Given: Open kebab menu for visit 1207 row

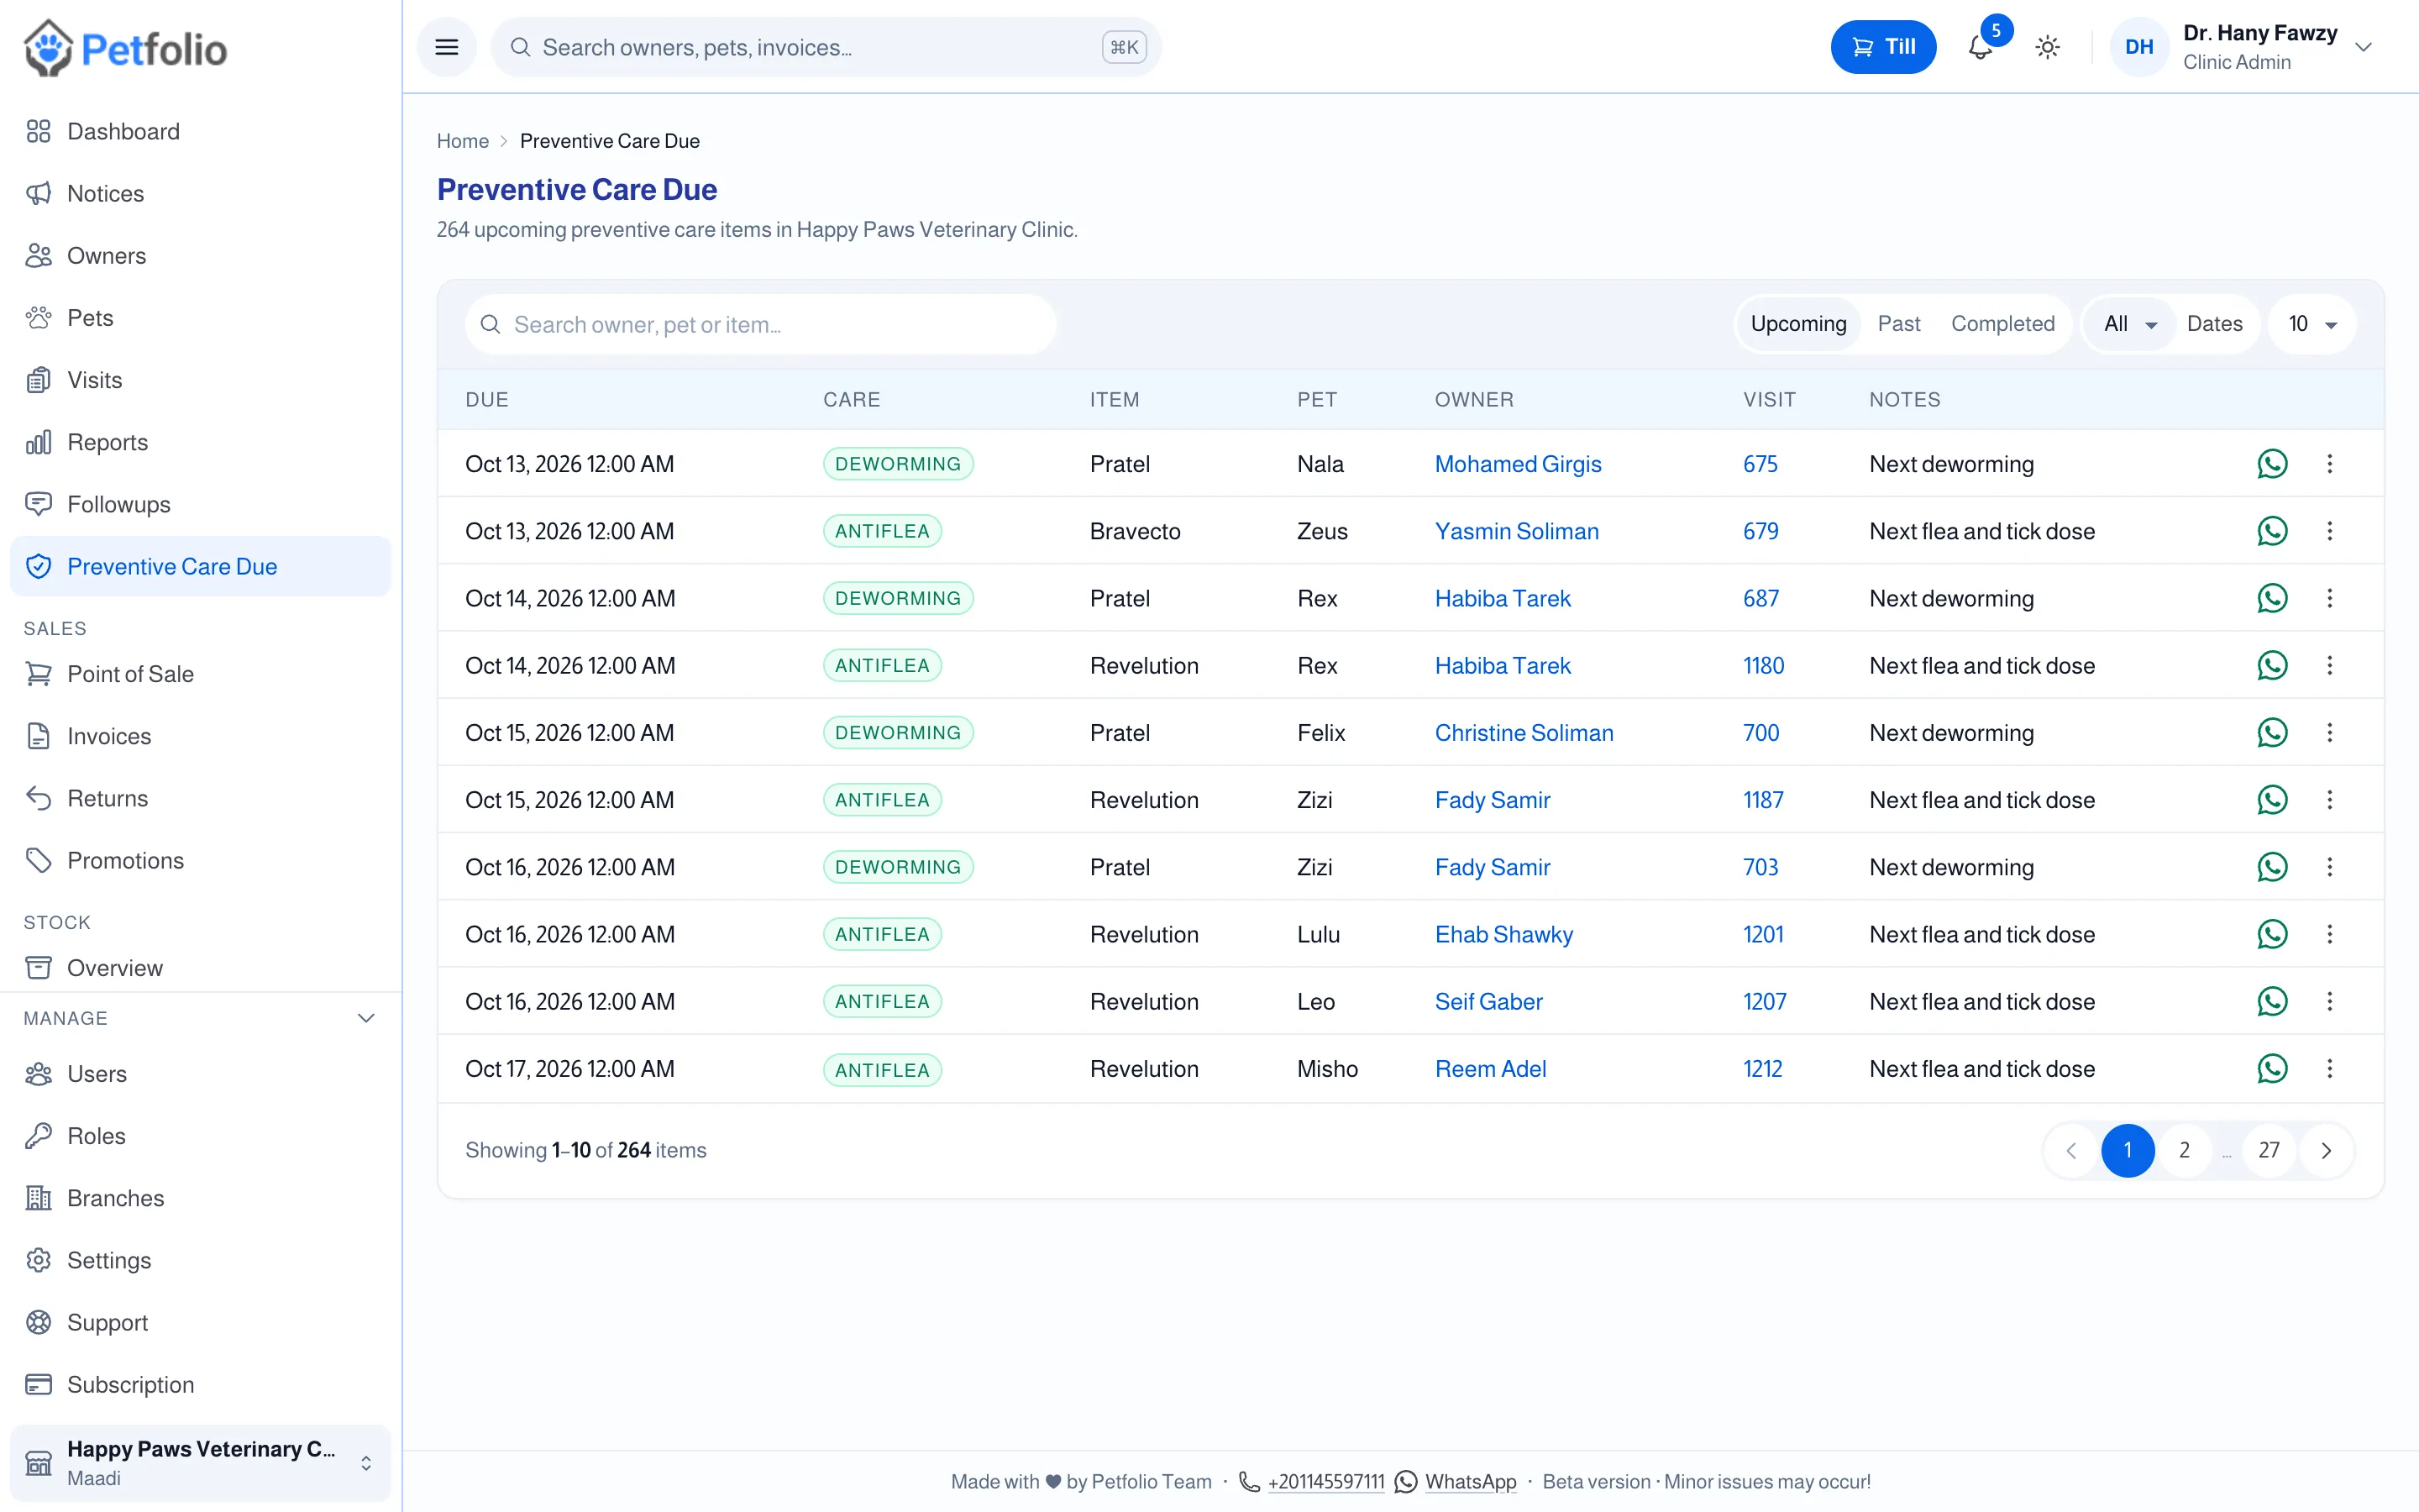Looking at the screenshot, I should coord(2329,1002).
